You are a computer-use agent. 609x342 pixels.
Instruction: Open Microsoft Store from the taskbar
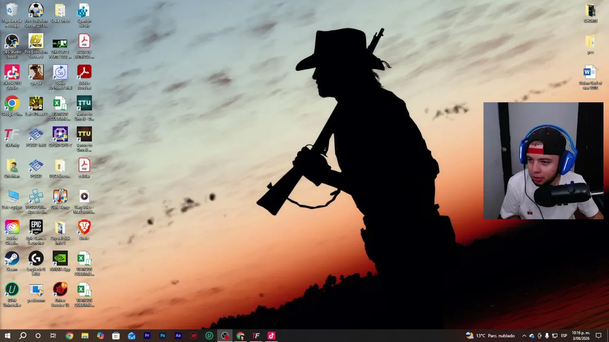click(116, 336)
